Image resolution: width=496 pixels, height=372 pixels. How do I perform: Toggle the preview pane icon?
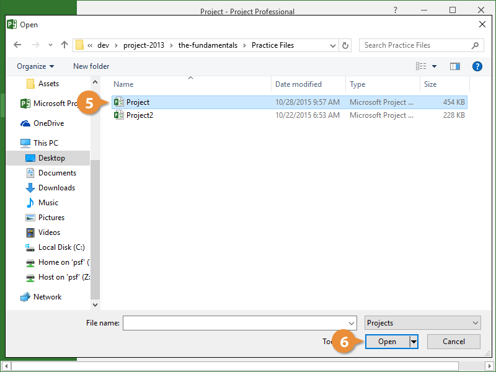pos(455,66)
